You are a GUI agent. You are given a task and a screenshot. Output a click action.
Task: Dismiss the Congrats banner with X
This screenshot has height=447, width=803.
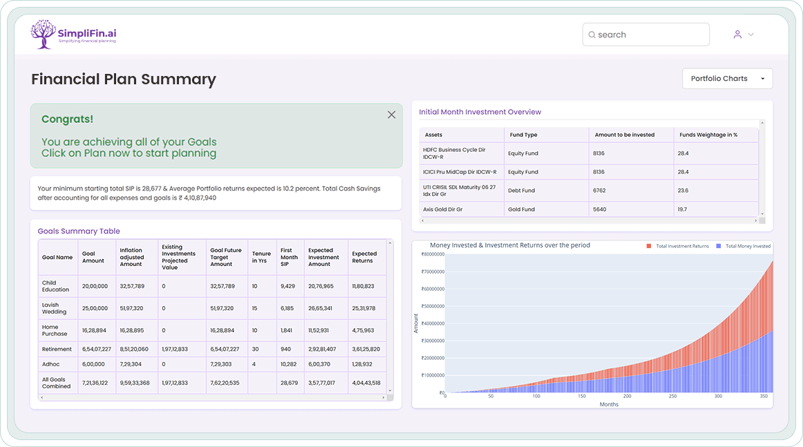(x=391, y=115)
